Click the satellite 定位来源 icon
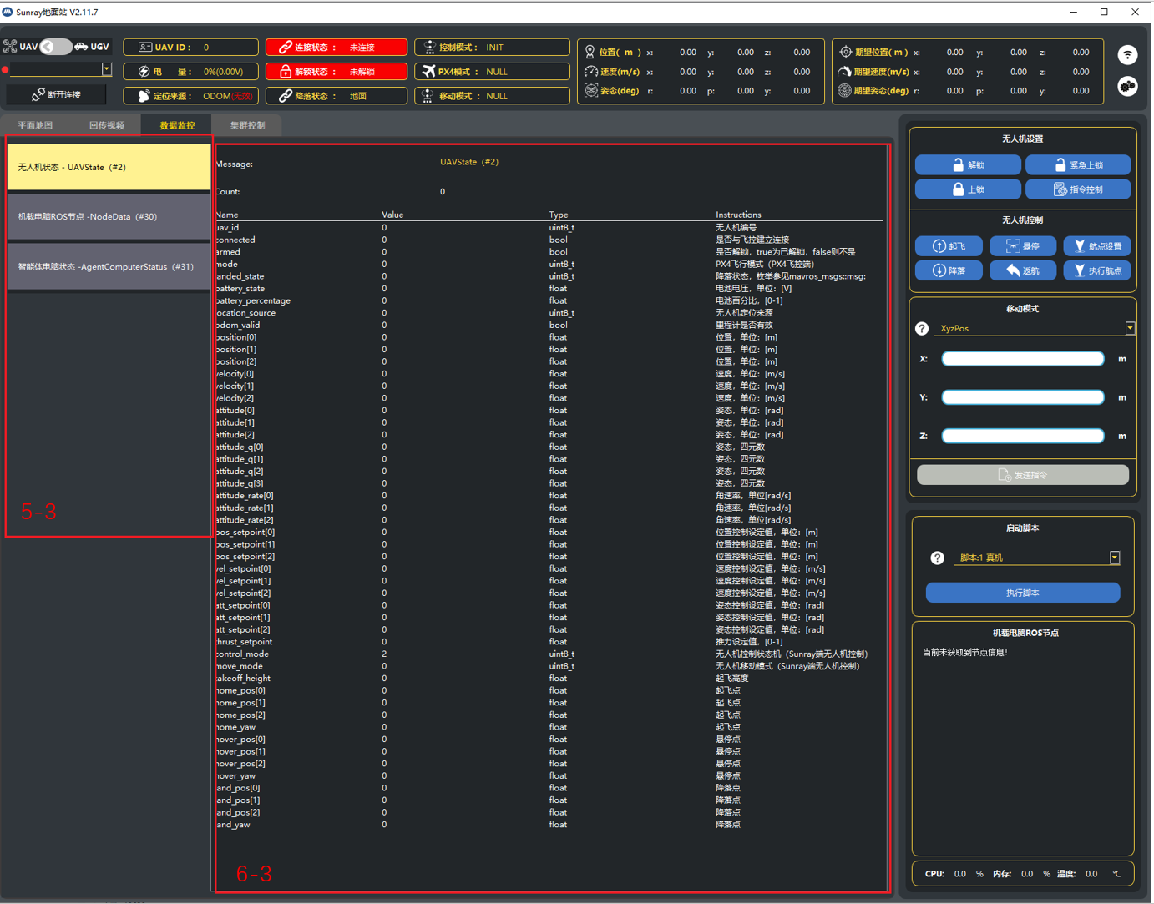1154x904 pixels. tap(144, 96)
